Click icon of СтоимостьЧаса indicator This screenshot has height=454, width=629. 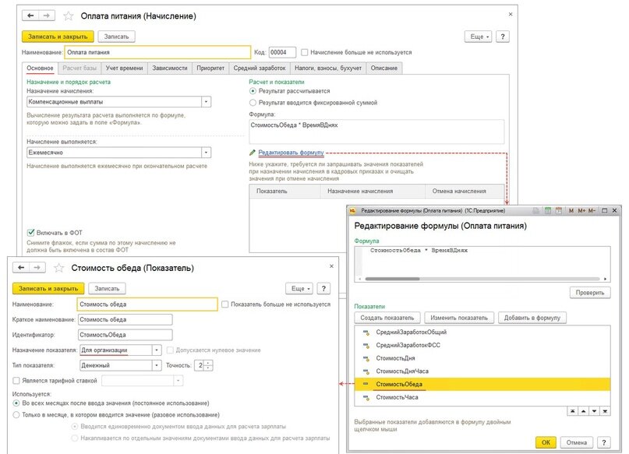tap(366, 397)
